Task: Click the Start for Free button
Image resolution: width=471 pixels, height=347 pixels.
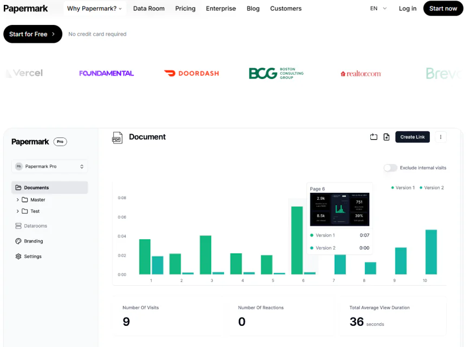Action: click(32, 34)
